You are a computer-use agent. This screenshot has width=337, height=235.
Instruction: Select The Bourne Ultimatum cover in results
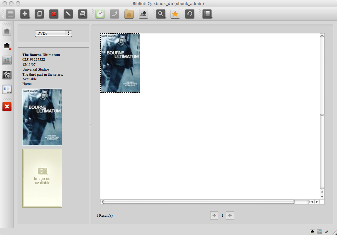click(120, 63)
